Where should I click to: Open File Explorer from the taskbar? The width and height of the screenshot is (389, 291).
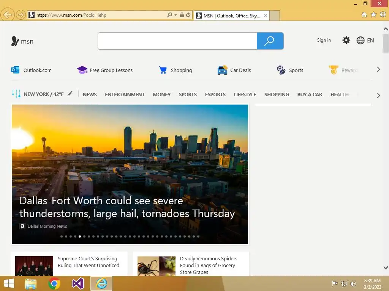31,283
